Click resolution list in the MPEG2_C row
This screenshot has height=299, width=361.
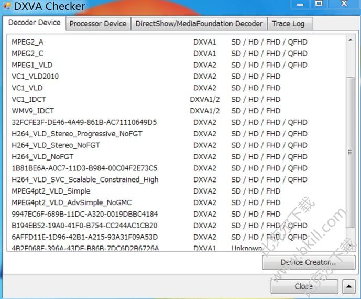click(269, 54)
